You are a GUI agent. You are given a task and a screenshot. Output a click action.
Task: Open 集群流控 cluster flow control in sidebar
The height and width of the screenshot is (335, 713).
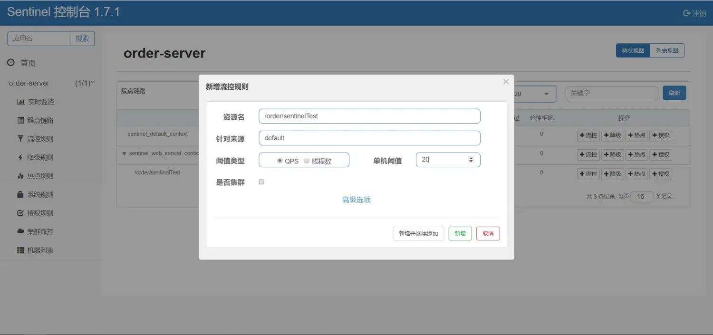tap(36, 231)
